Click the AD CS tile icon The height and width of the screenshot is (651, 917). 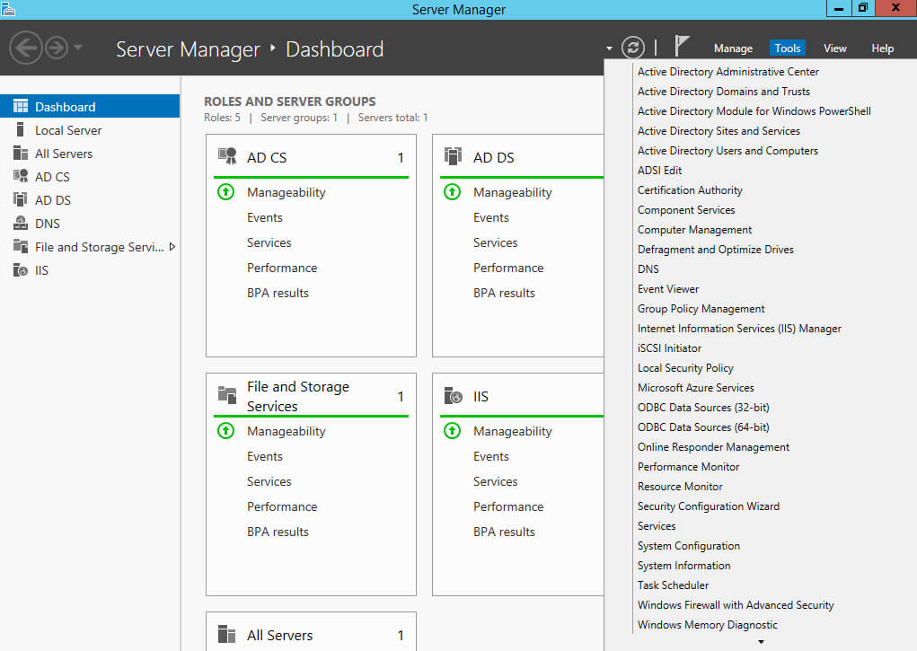pyautogui.click(x=227, y=157)
